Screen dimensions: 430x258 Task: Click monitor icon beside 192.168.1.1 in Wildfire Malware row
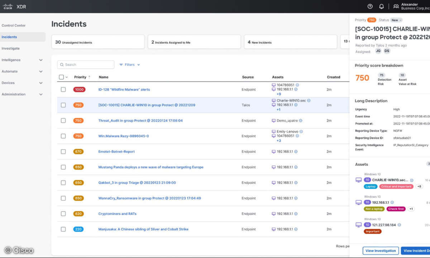(x=274, y=89)
